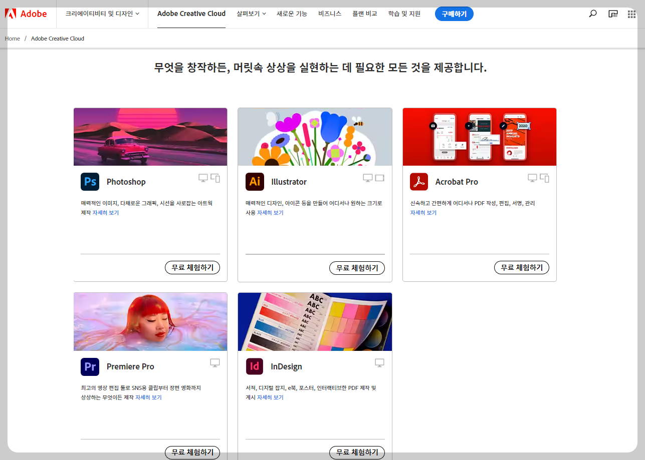645x460 pixels.
Task: Click the Illustrator title text
Action: 289,182
